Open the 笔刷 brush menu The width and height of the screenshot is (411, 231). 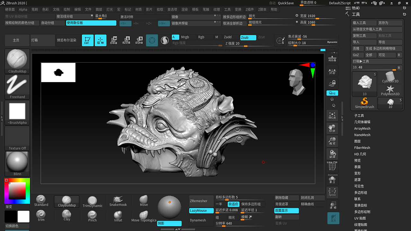point(35,10)
